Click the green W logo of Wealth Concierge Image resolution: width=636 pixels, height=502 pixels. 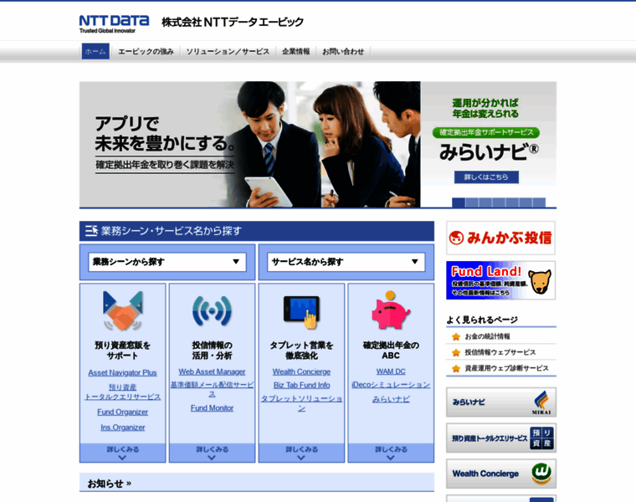pyautogui.click(x=541, y=474)
